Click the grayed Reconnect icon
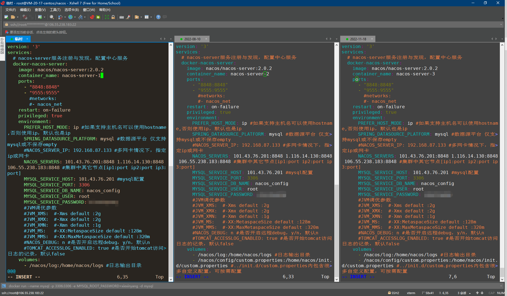 pos(31,17)
